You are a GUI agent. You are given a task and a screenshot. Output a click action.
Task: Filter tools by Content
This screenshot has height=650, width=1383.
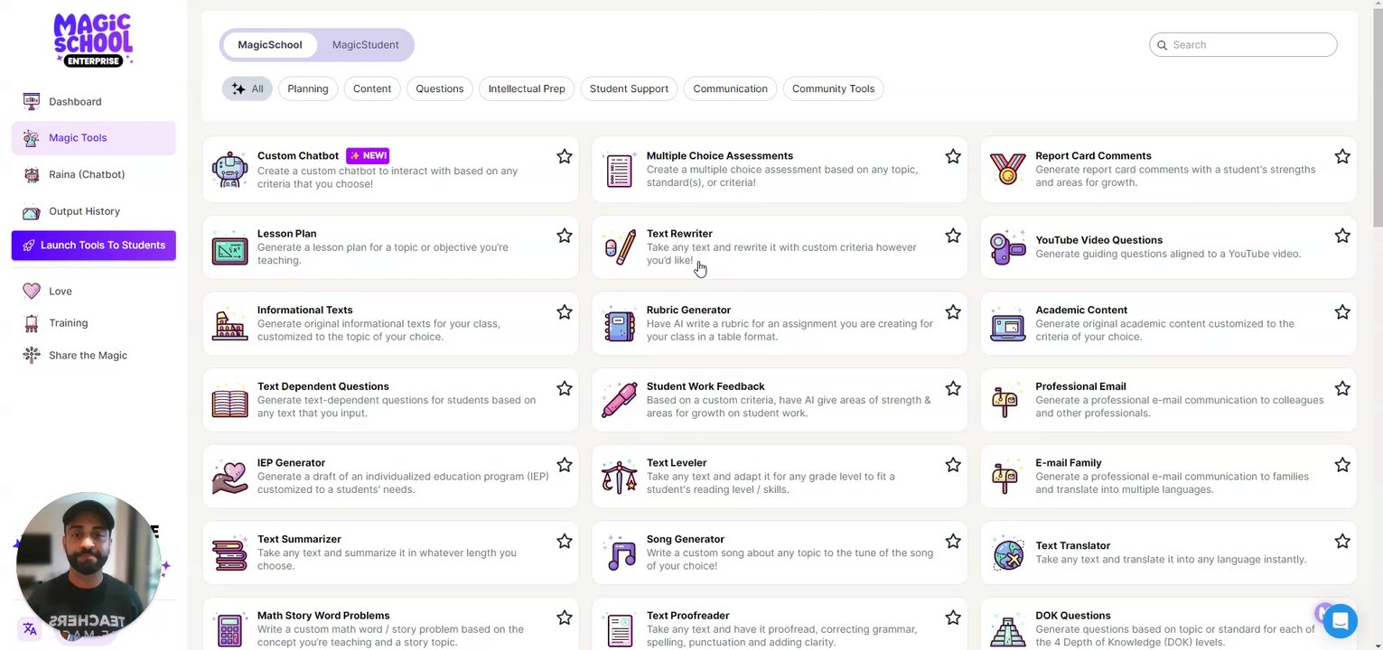click(372, 88)
